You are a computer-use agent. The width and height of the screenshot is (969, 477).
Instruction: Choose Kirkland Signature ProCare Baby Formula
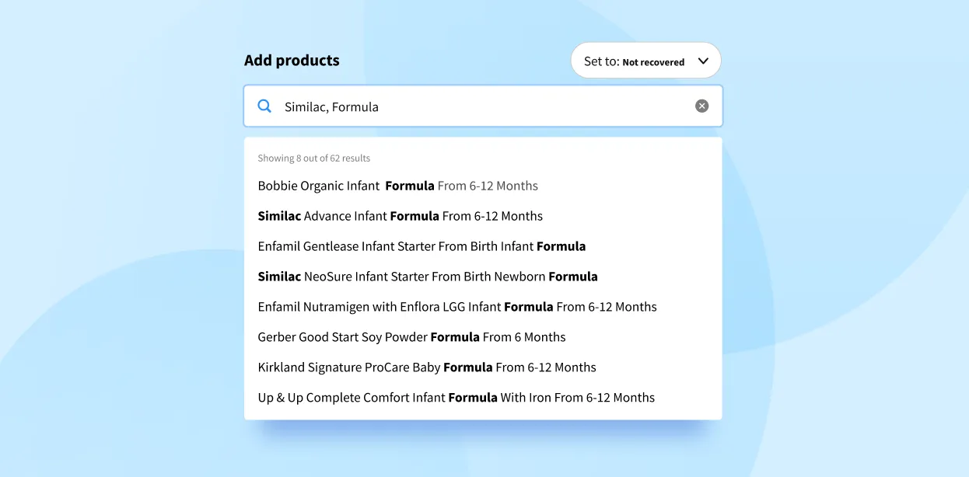427,367
